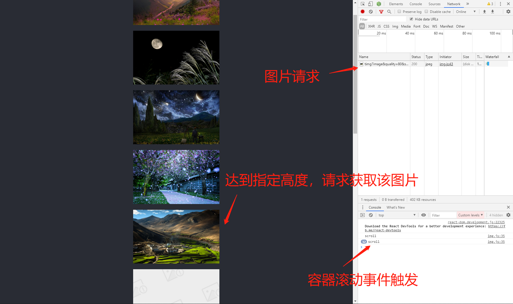Filter requests by Img type
The image size is (513, 304).
[x=395, y=26]
